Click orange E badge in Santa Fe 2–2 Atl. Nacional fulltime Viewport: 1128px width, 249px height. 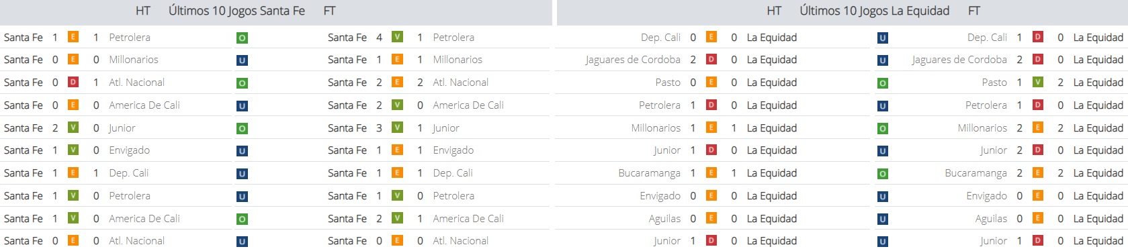pyautogui.click(x=397, y=82)
